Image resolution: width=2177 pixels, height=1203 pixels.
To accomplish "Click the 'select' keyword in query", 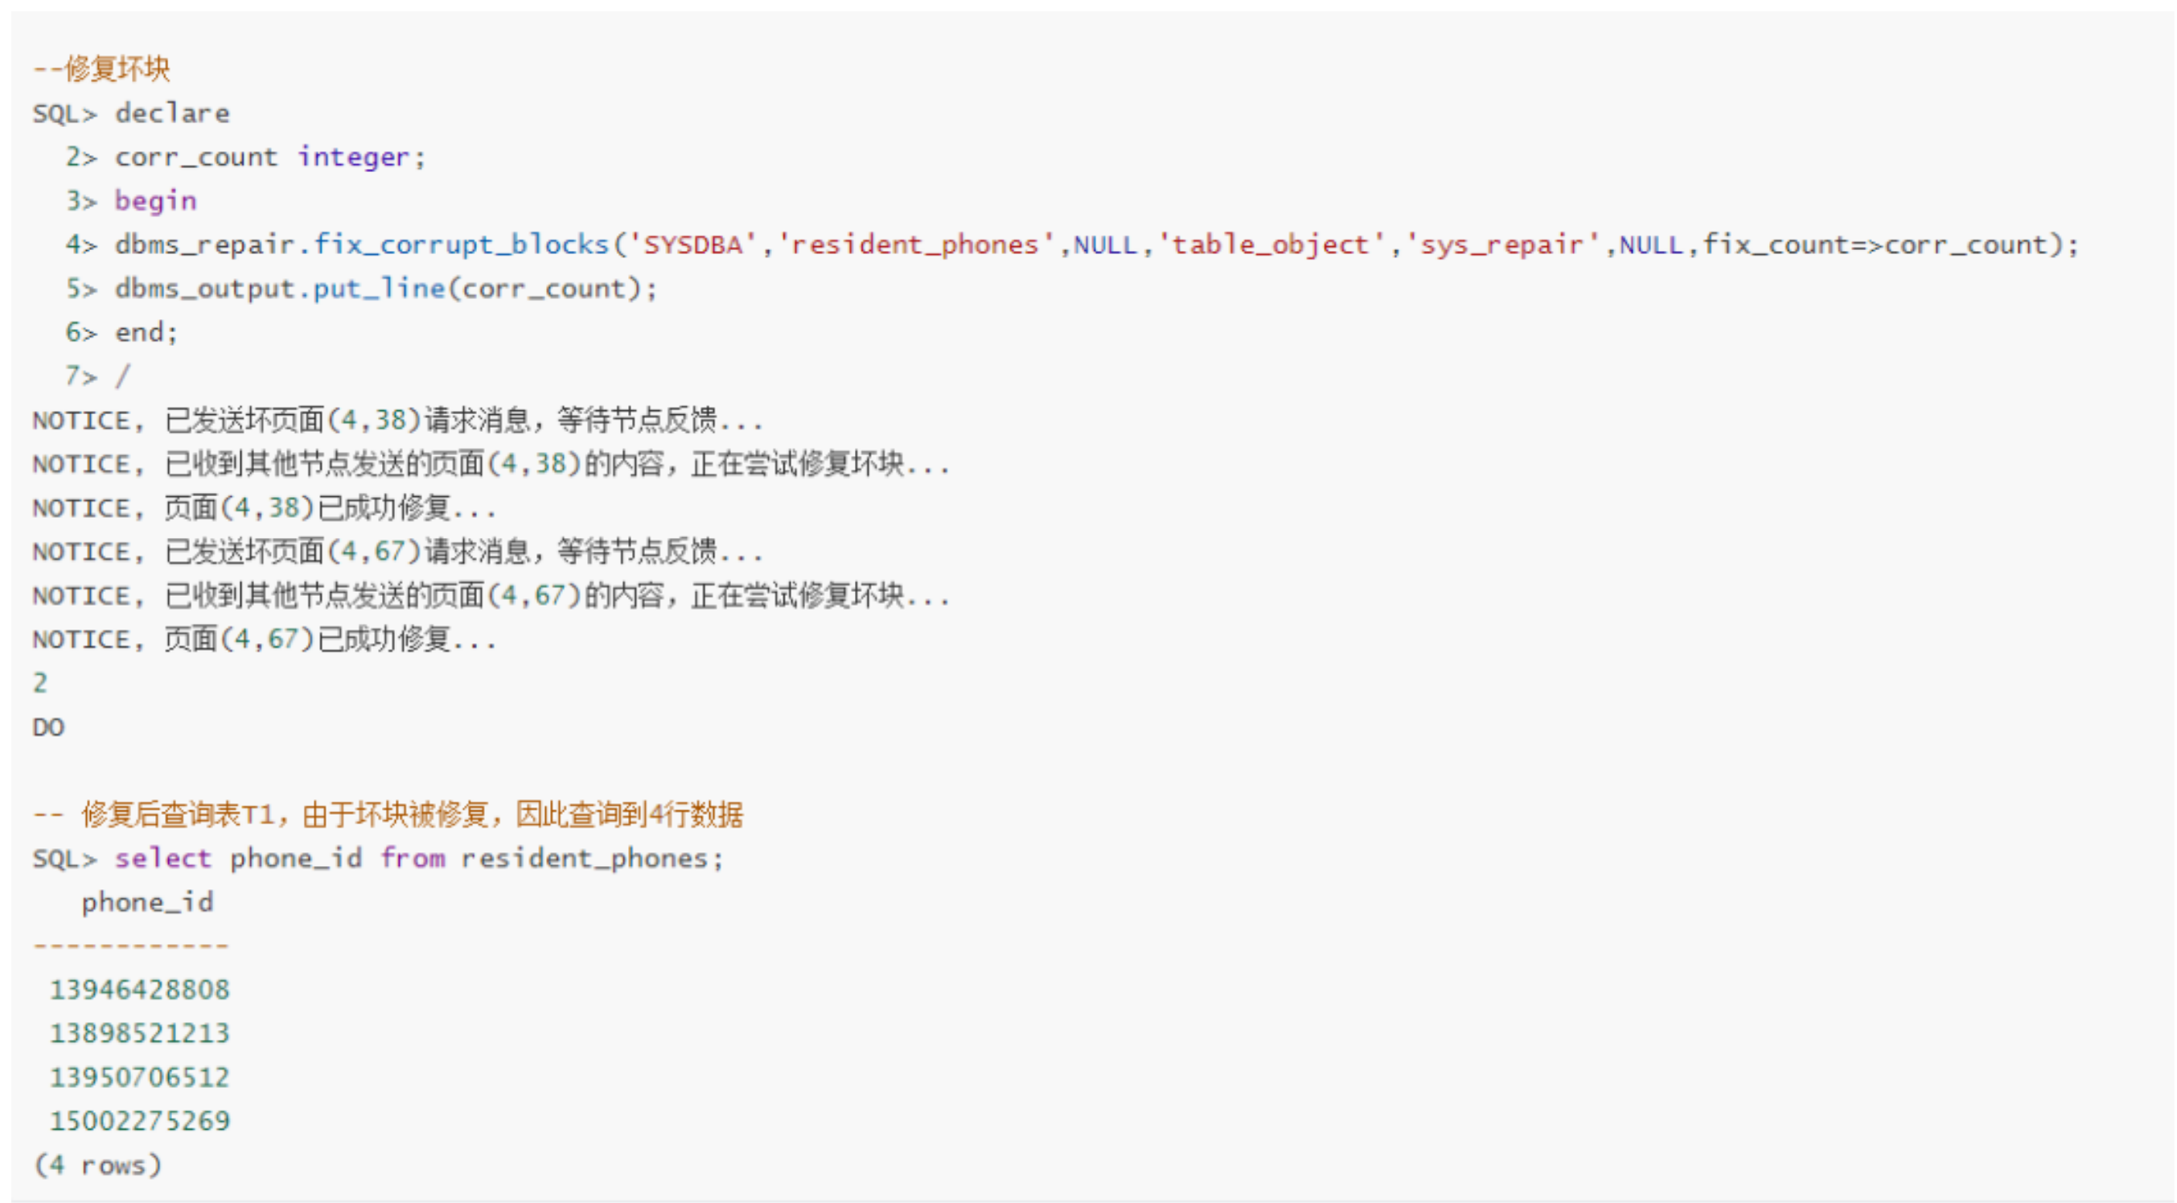I will pos(163,858).
